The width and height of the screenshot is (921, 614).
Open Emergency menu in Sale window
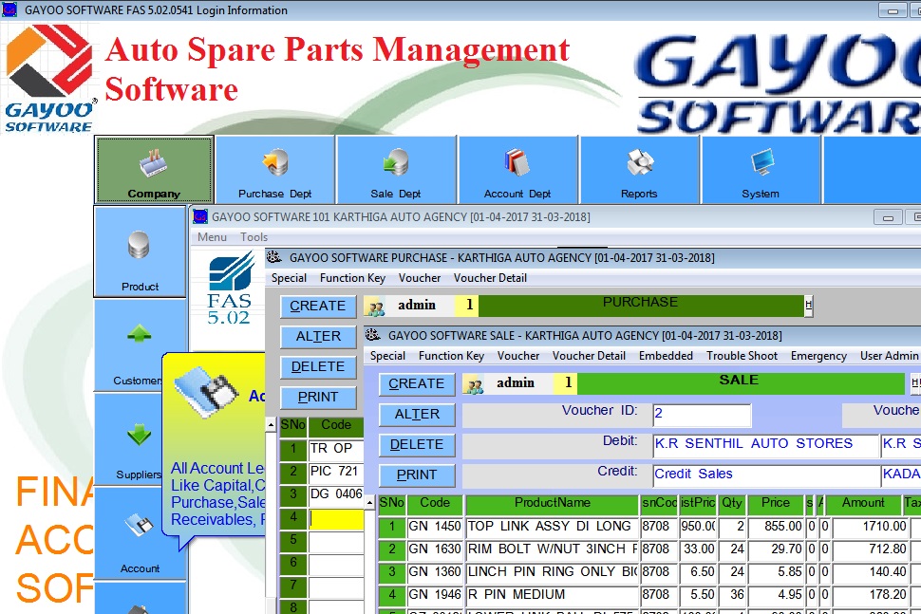point(818,356)
